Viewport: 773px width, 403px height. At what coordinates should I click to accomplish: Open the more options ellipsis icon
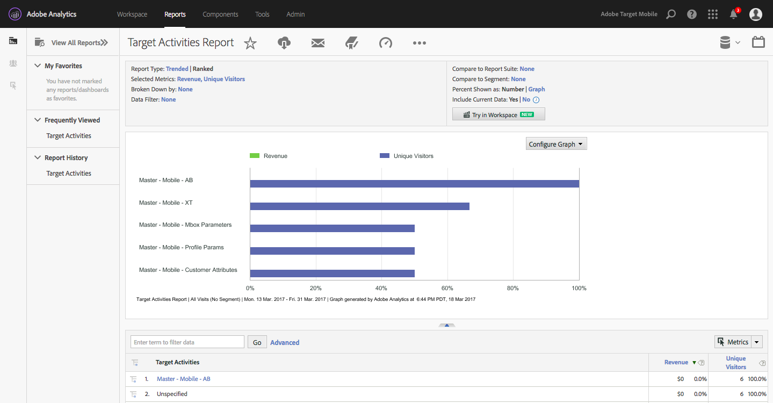pos(420,43)
